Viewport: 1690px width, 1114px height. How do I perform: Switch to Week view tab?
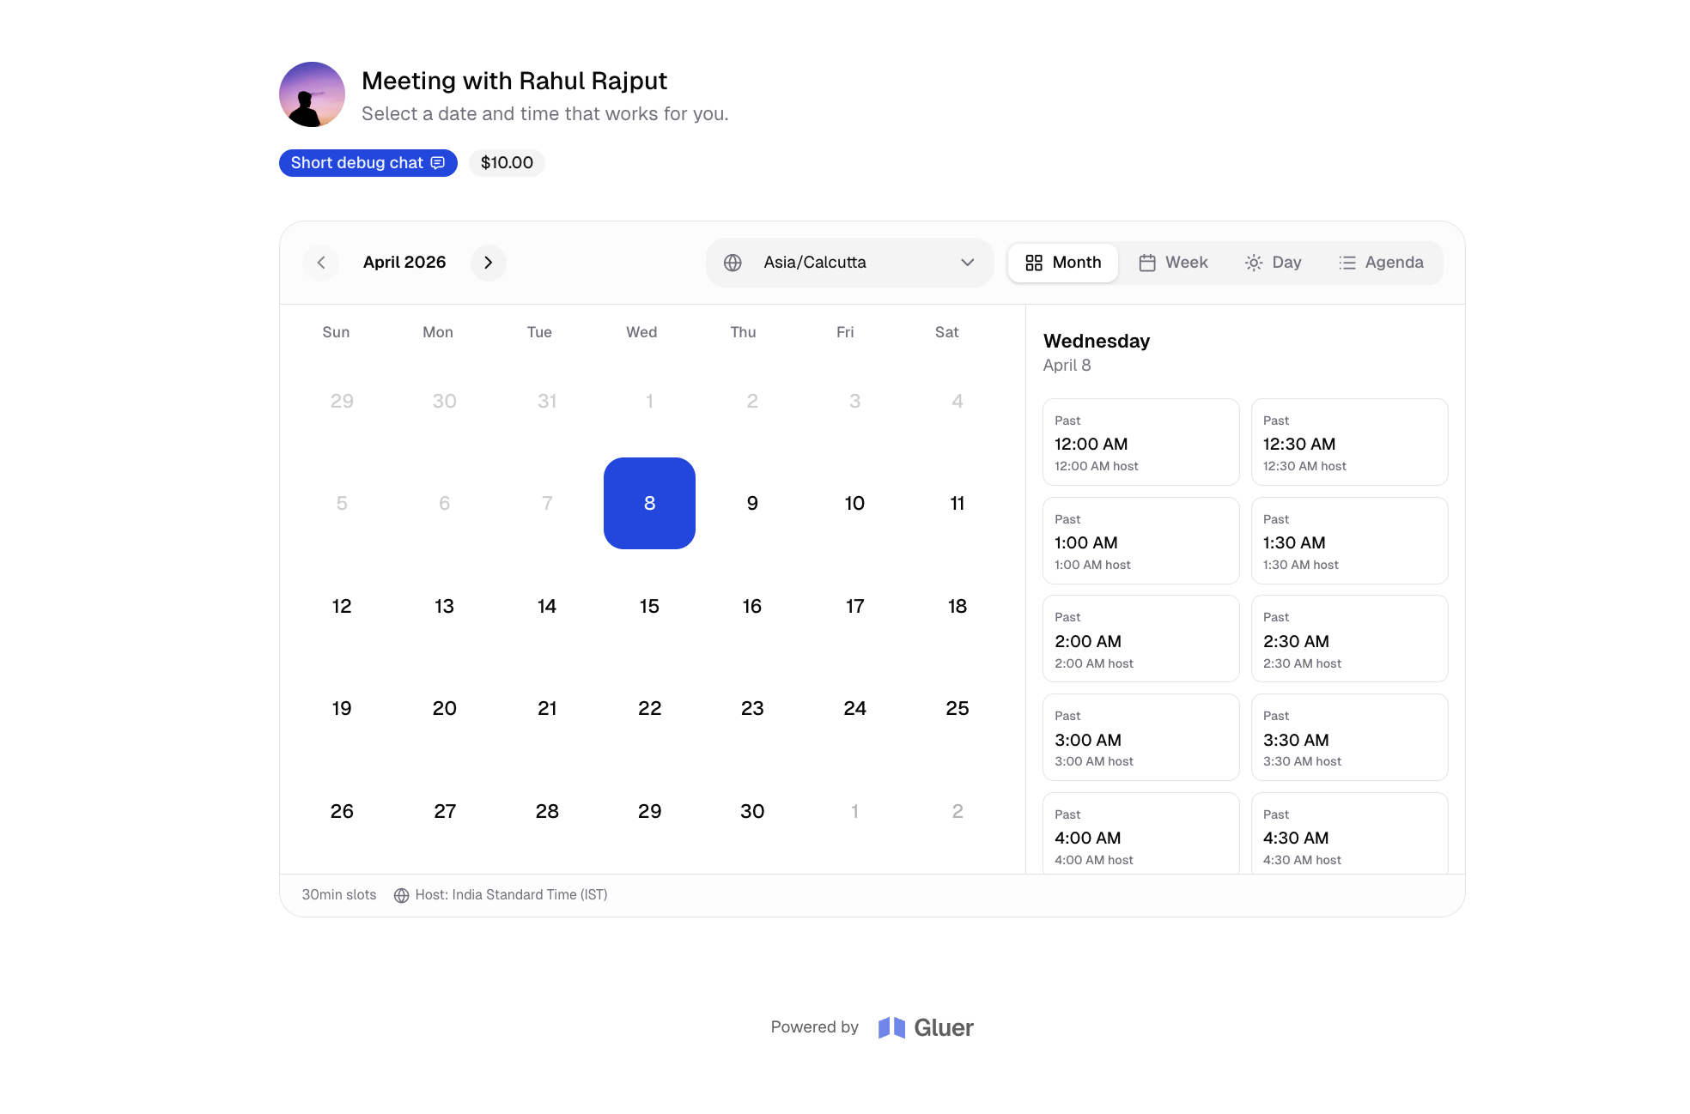point(1173,263)
